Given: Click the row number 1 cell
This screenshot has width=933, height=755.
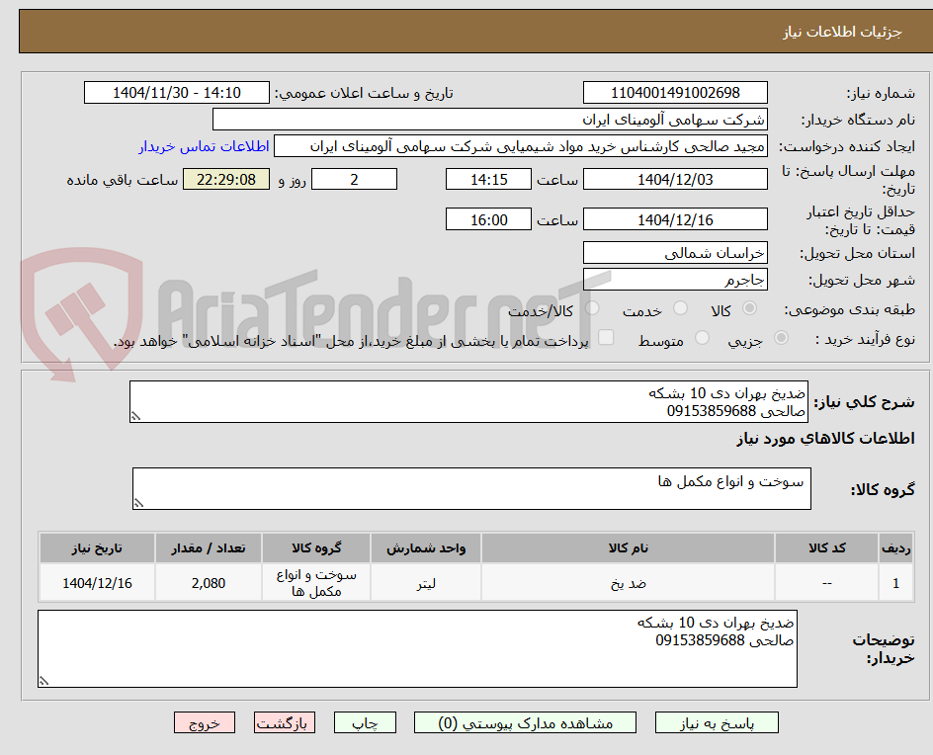Looking at the screenshot, I should click(895, 583).
